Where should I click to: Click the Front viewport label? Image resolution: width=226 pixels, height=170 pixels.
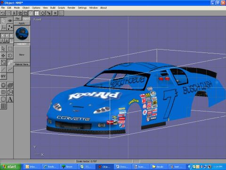(x=37, y=19)
